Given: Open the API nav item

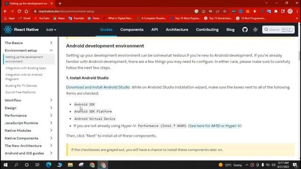Looking at the screenshot, I should (x=154, y=30).
